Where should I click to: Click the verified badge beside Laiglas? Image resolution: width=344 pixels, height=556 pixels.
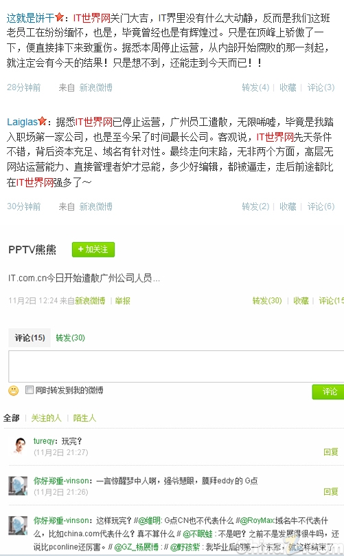click(x=42, y=121)
